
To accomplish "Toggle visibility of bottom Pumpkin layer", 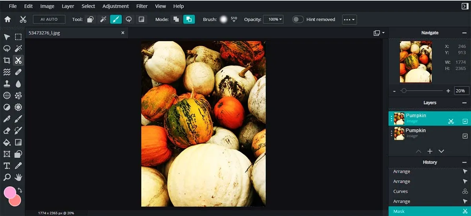I will [465, 136].
